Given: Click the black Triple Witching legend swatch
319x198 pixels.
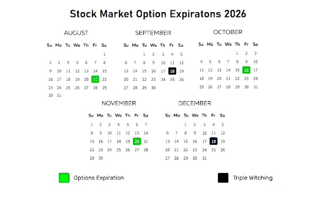Looking at the screenshot, I should [x=223, y=178].
